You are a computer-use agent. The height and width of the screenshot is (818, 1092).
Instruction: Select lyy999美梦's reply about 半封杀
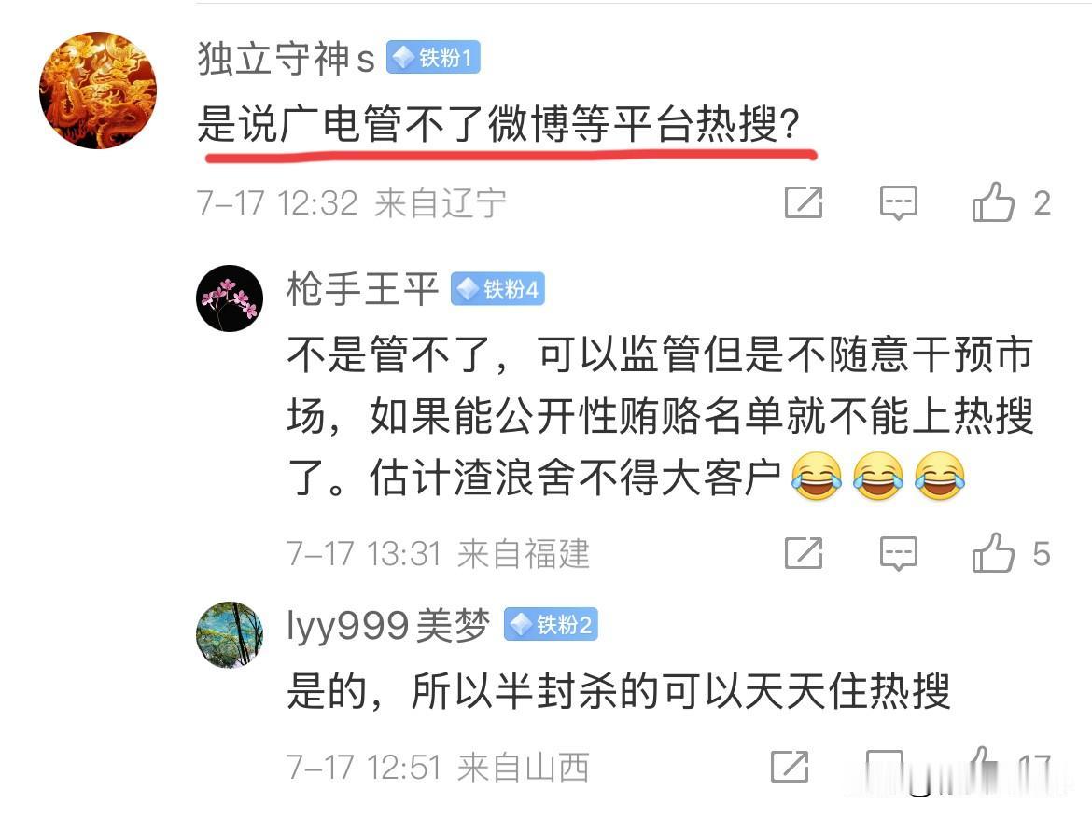pos(619,690)
